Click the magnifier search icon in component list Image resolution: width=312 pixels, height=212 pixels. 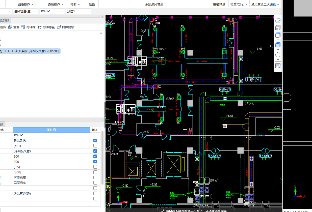[x=101, y=33]
